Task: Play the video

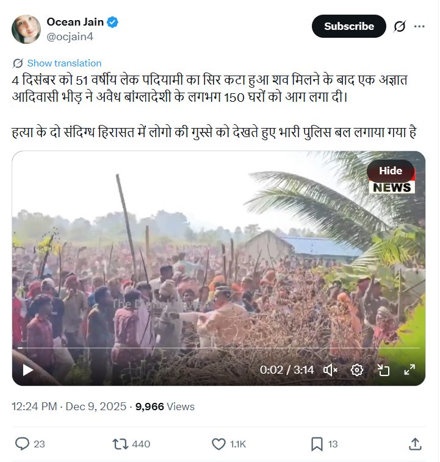Action: pyautogui.click(x=27, y=370)
